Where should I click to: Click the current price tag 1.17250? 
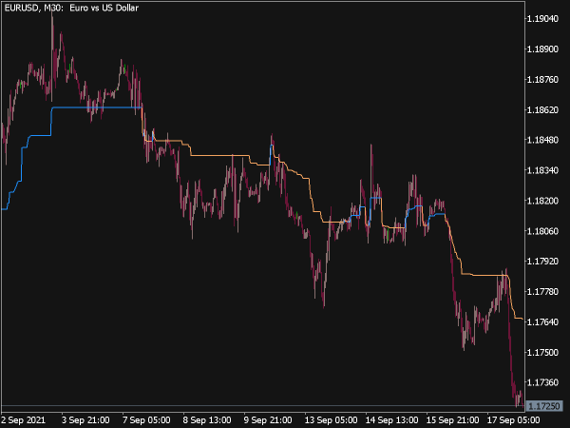click(x=544, y=406)
